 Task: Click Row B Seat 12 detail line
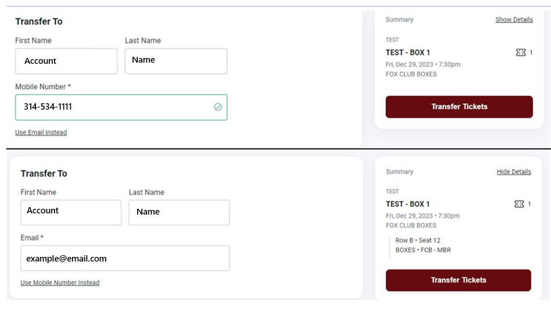pos(418,241)
